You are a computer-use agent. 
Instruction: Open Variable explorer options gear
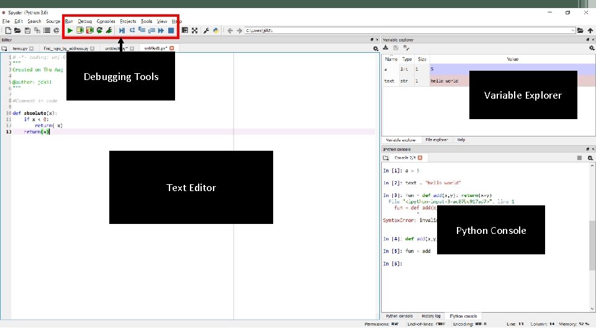click(592, 48)
